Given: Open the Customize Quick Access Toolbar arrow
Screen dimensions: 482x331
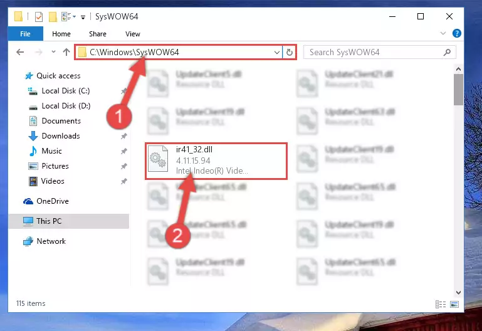Looking at the screenshot, I should [83, 17].
